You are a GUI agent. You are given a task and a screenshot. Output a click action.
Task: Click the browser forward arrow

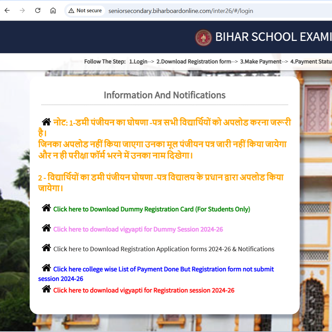pyautogui.click(x=22, y=11)
